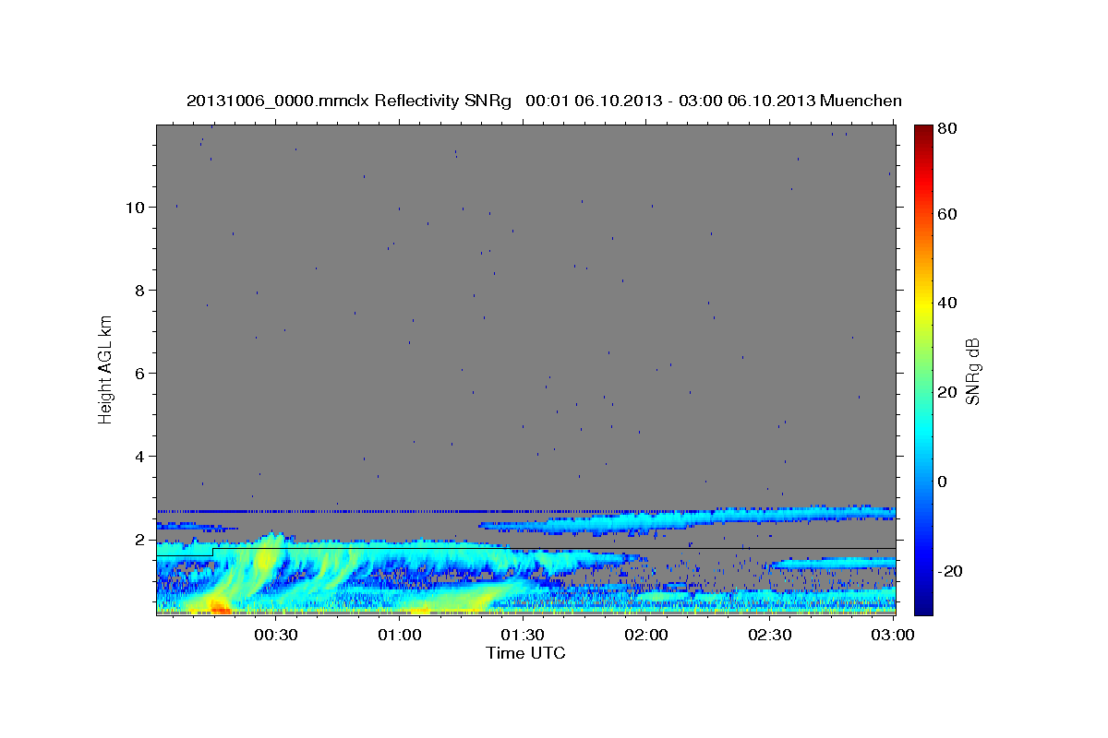Click the 'Time UTC' x-axis label
1108x738 pixels.
[525, 653]
